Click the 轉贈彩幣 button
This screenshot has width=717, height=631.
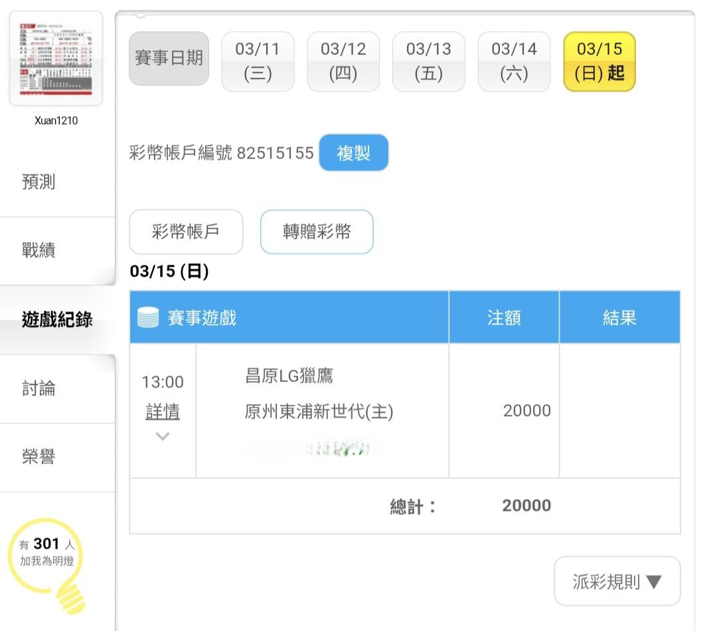pos(317,232)
